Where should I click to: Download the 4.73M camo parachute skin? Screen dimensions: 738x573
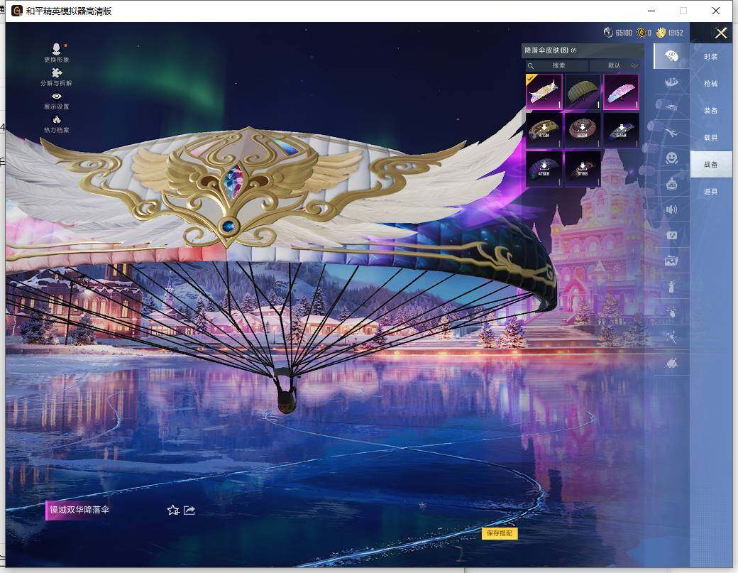(544, 130)
